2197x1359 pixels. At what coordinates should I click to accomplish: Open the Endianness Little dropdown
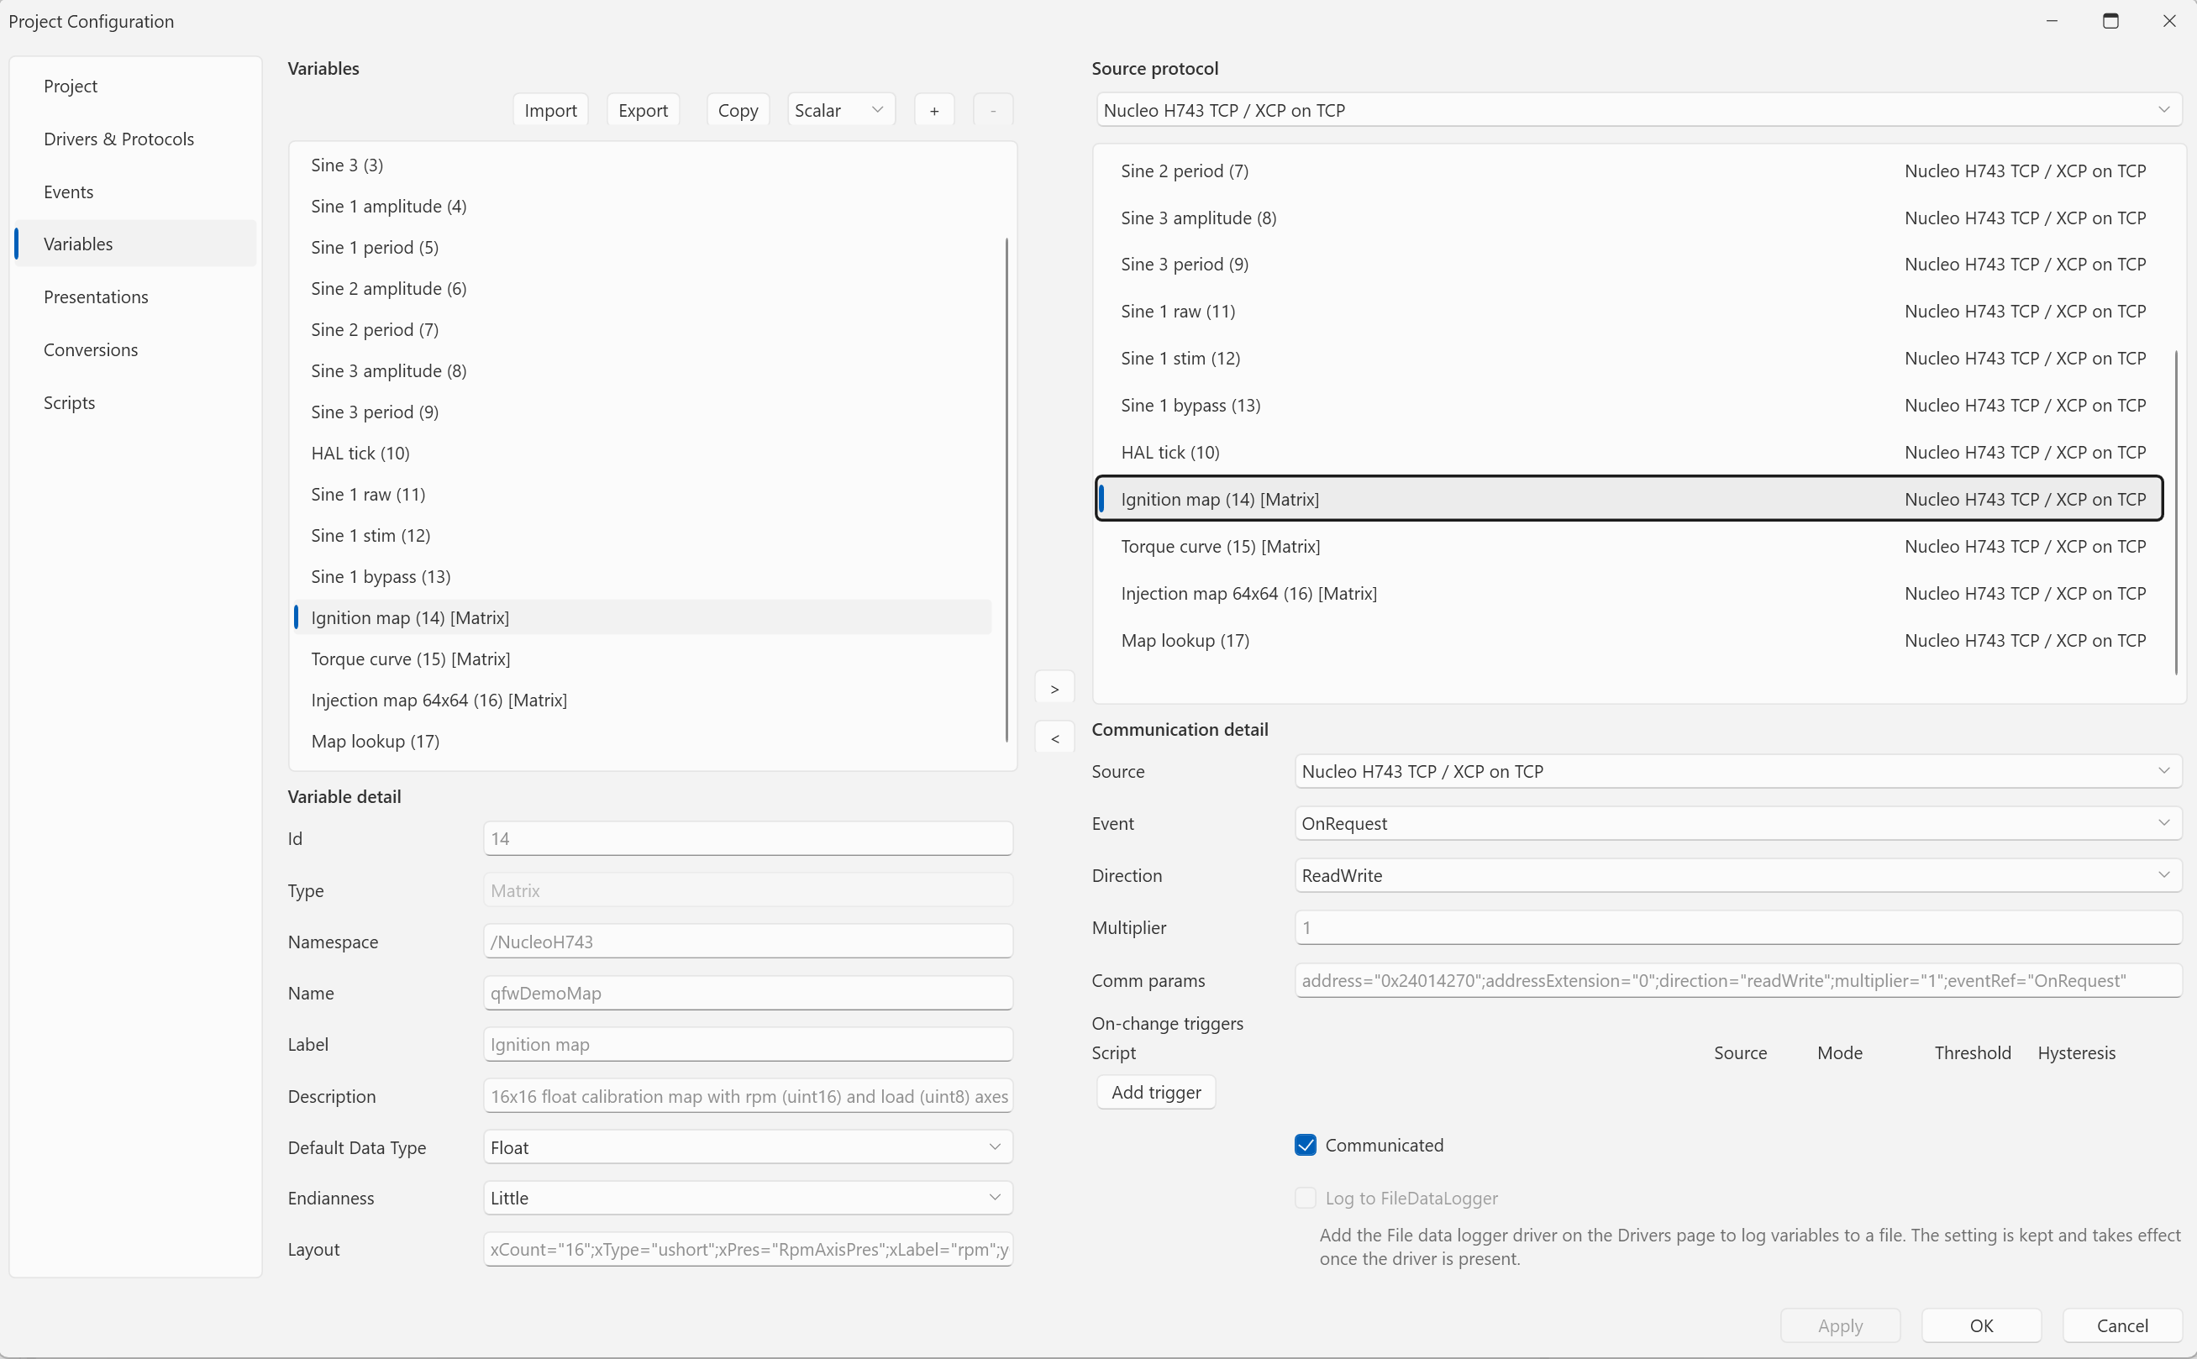[748, 1198]
